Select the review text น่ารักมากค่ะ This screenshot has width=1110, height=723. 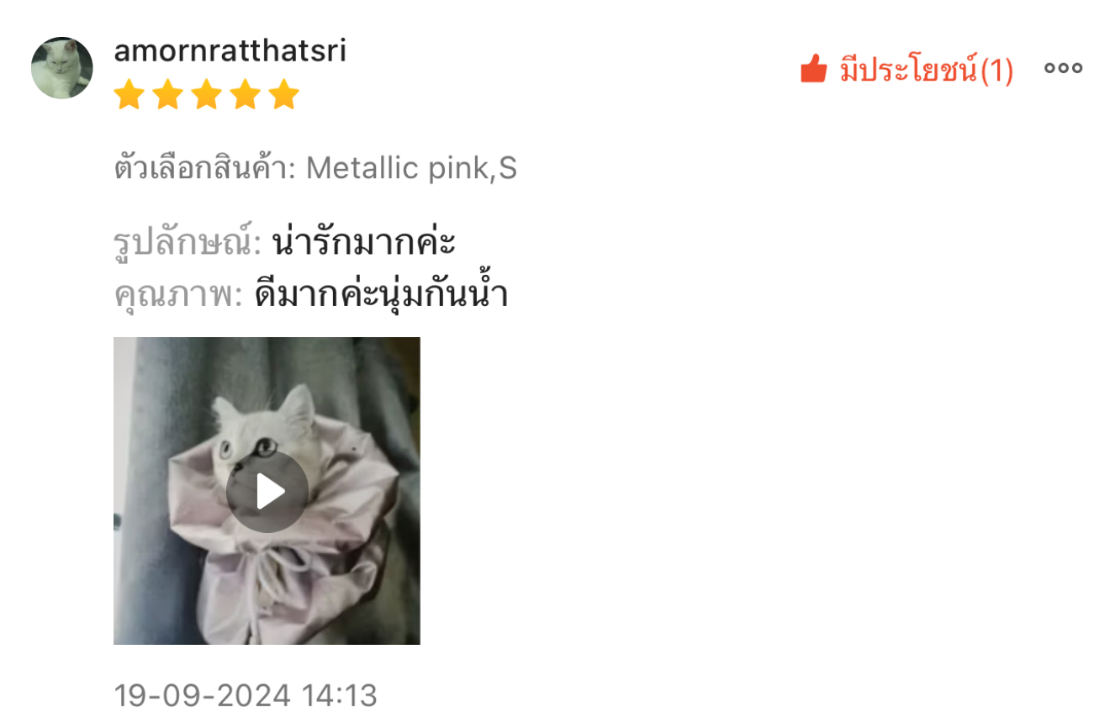364,244
